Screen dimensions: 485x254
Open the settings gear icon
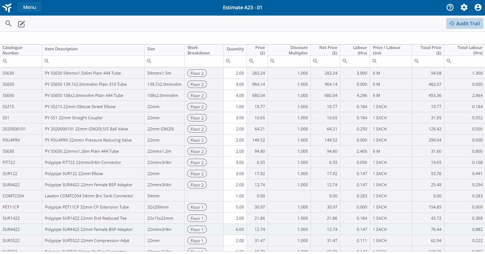tap(464, 7)
